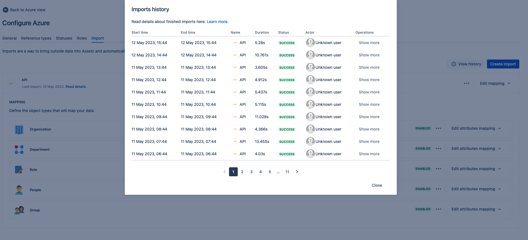Click the back arrow icon beside Back to Azure view
528x240 pixels.
[x=5, y=10]
